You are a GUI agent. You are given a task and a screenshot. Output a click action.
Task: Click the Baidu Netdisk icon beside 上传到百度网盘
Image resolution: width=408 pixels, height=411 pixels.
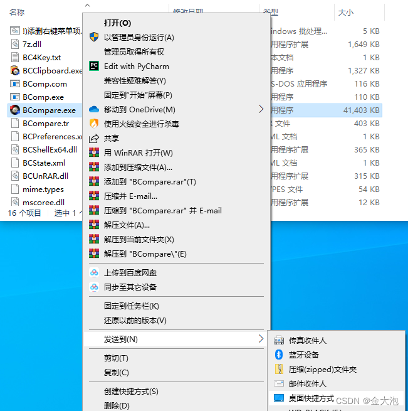coord(94,272)
